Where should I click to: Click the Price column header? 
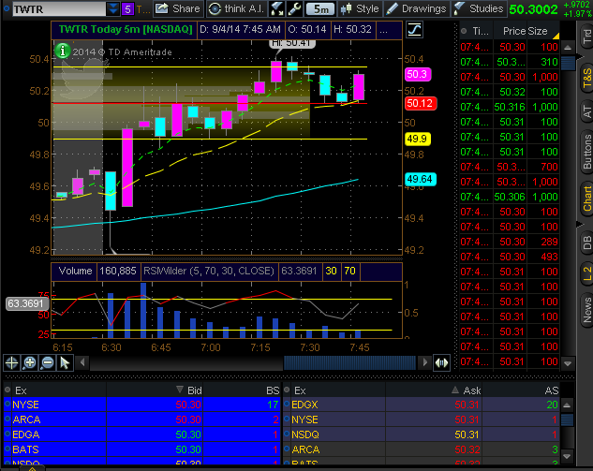[512, 31]
